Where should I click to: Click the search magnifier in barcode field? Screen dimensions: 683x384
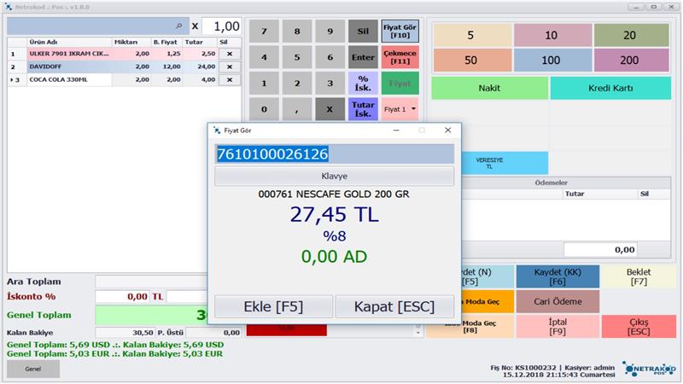tap(178, 26)
